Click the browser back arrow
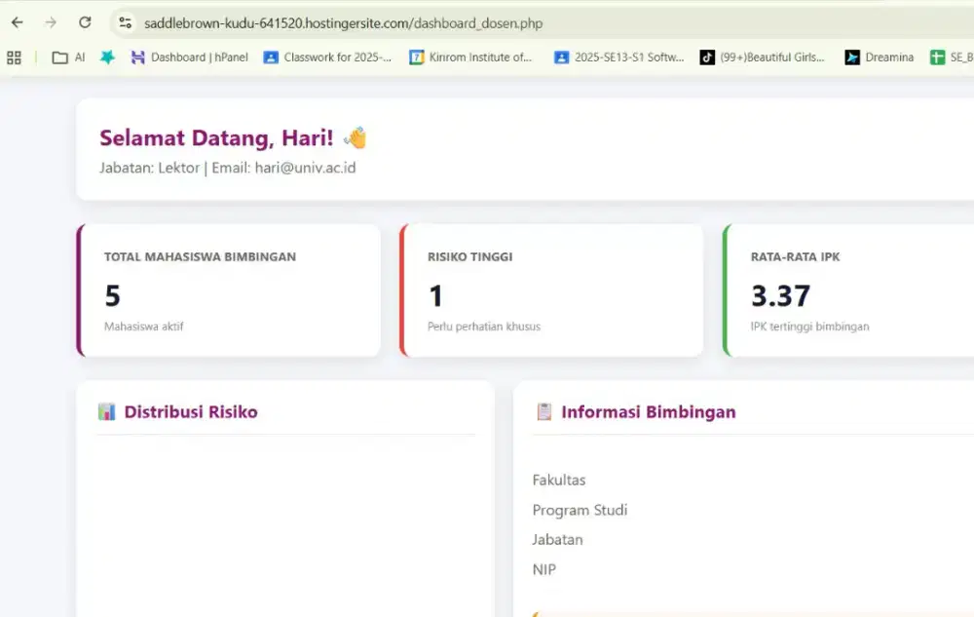Viewport: 974px width, 617px height. (18, 23)
